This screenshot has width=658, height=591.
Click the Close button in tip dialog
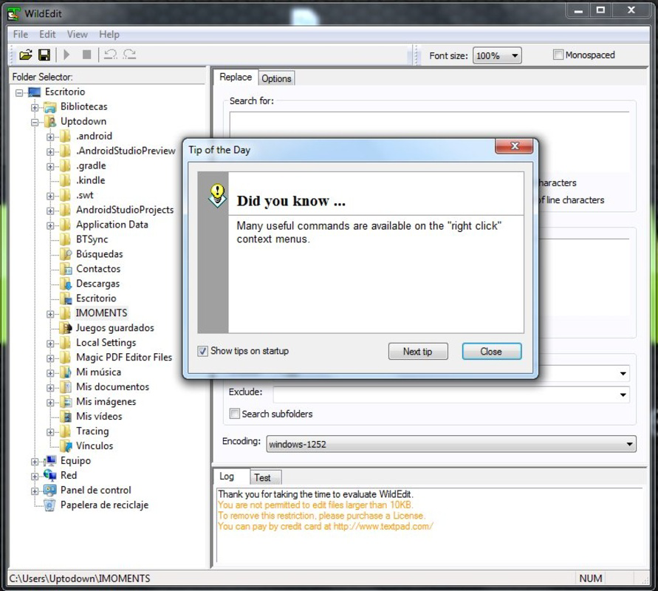point(491,352)
